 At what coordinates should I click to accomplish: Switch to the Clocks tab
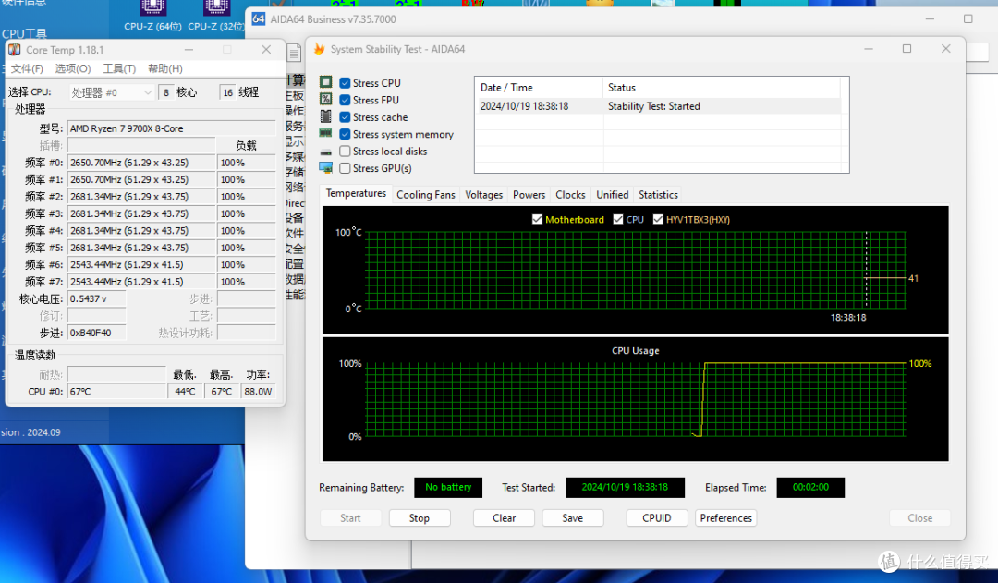[x=570, y=195]
